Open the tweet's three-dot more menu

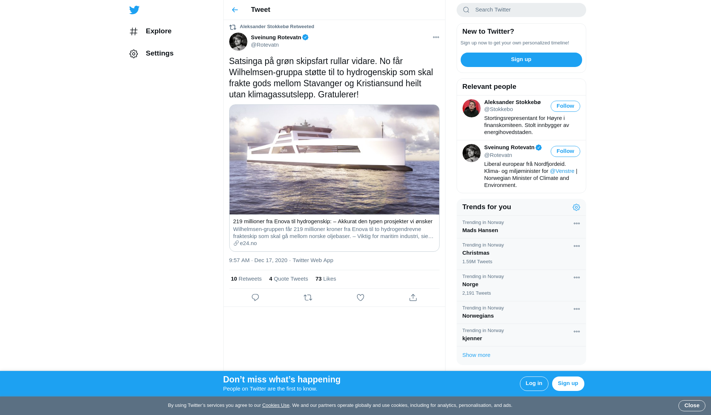click(436, 37)
